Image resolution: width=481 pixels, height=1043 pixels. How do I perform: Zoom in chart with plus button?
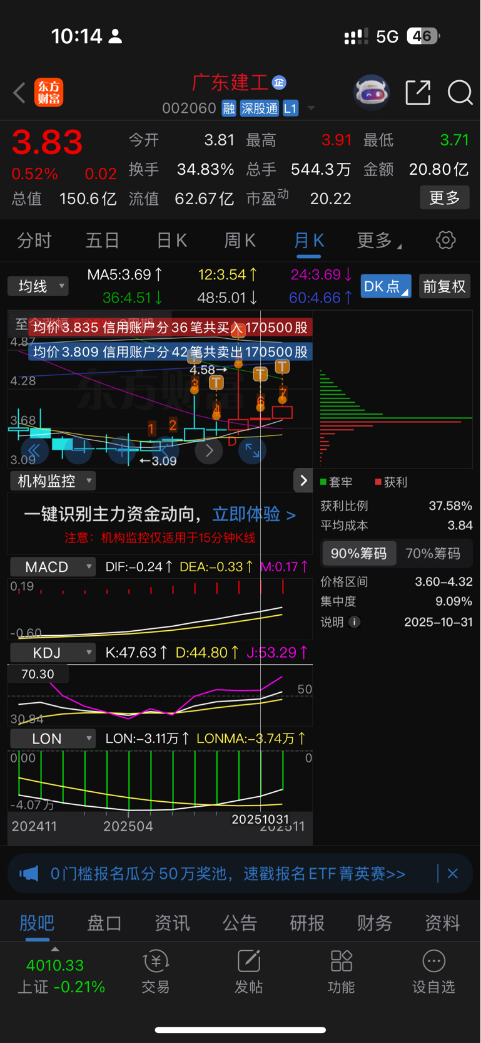pos(123,450)
